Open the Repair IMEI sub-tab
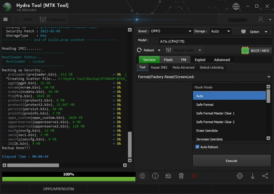 [159, 68]
